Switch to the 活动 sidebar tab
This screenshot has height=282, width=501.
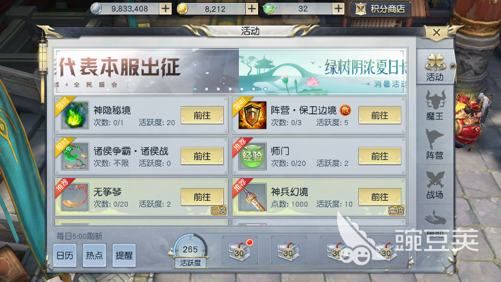point(435,67)
